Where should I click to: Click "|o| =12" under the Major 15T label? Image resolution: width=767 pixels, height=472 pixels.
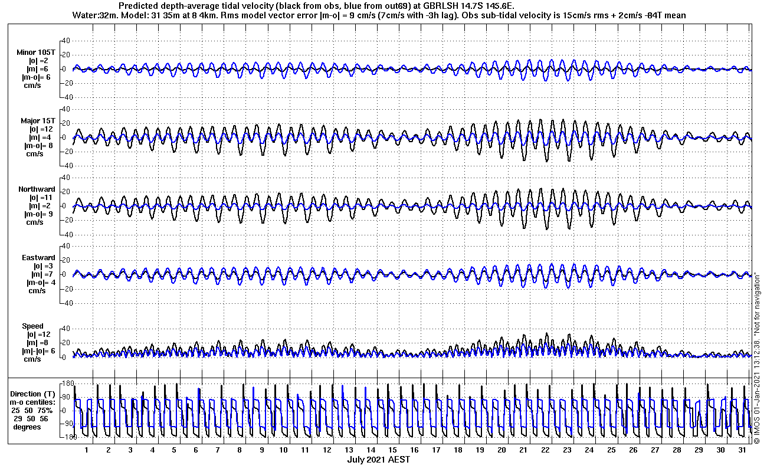(x=41, y=129)
